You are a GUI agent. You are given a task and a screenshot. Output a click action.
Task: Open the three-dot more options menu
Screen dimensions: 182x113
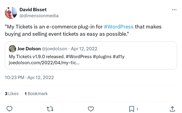pyautogui.click(x=174, y=10)
